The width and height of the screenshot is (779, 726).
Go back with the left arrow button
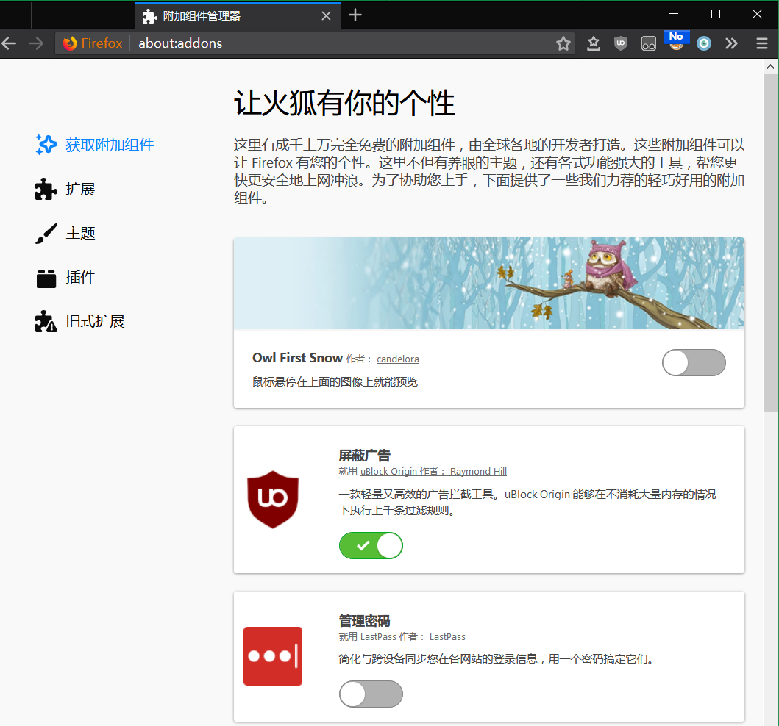tap(9, 43)
